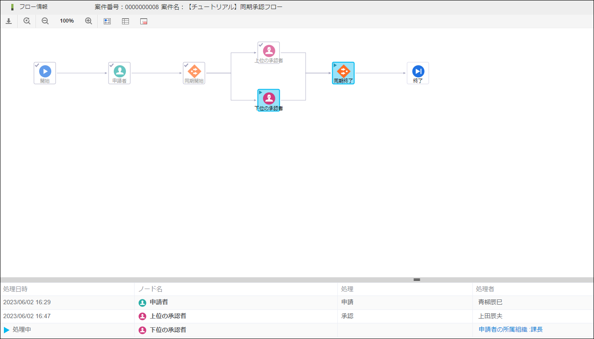Select the highlighted 下位の承認者 node in diagram
This screenshot has width=594, height=339.
(269, 100)
